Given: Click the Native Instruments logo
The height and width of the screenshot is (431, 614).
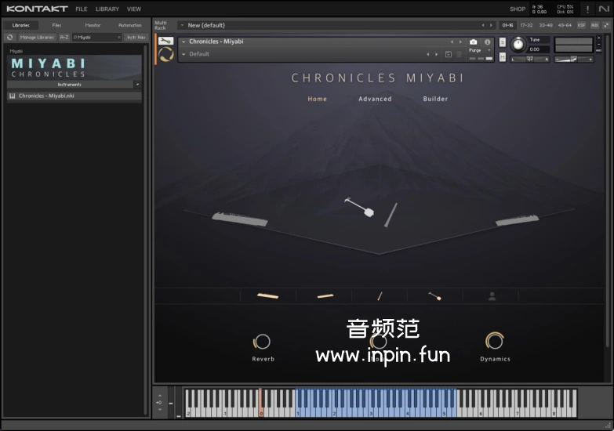Looking at the screenshot, I should click(605, 9).
